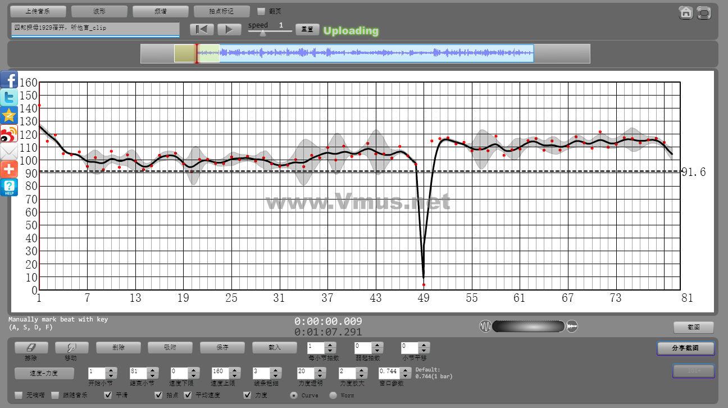This screenshot has height=408, width=728.
Task: Click 分享截图 share screenshot button
Action: pos(685,348)
